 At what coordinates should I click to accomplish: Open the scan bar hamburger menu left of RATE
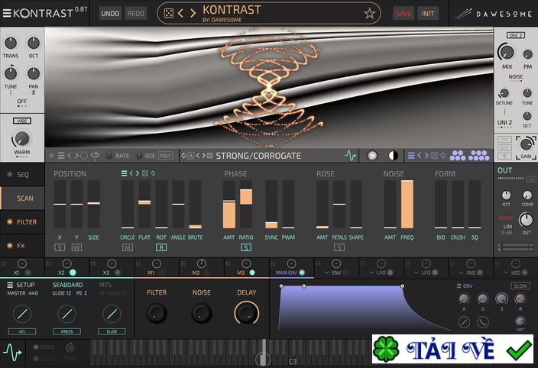tap(61, 156)
